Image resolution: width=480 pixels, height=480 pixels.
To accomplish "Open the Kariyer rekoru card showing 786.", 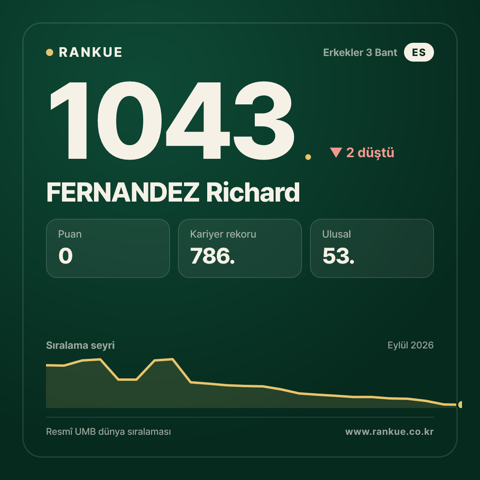I will [x=240, y=248].
